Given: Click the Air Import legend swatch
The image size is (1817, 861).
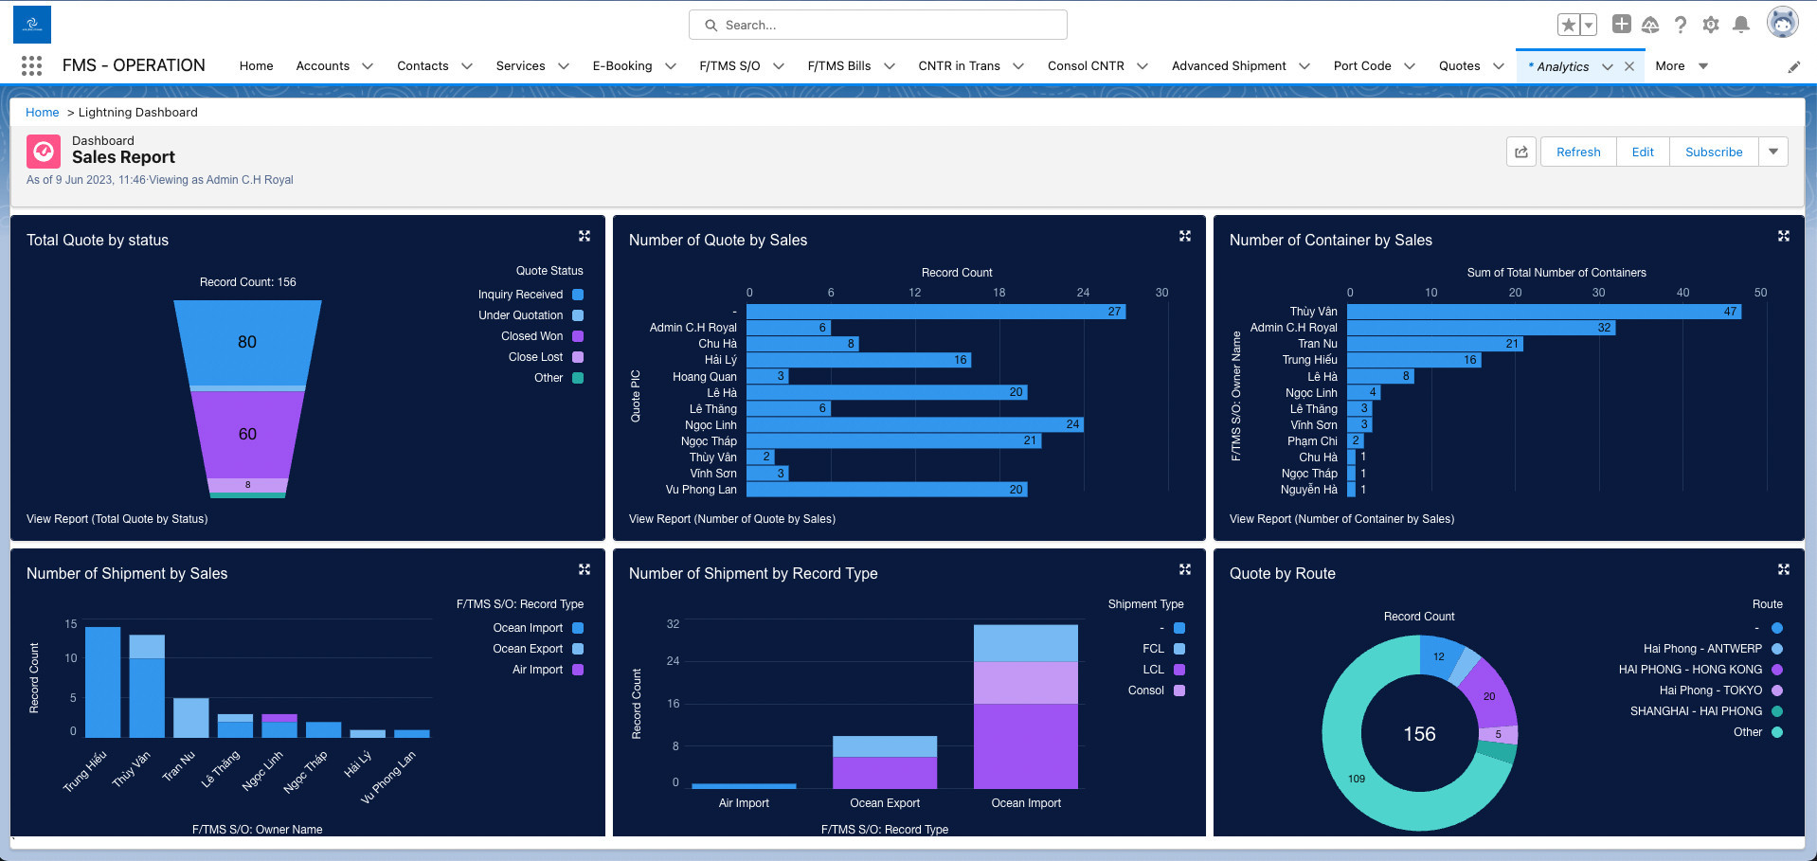Looking at the screenshot, I should pyautogui.click(x=578, y=670).
